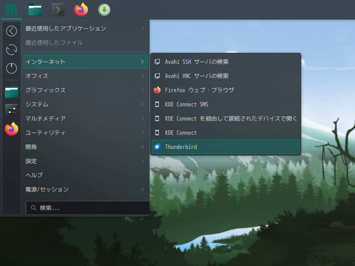Open the 設定 category

pos(86,161)
